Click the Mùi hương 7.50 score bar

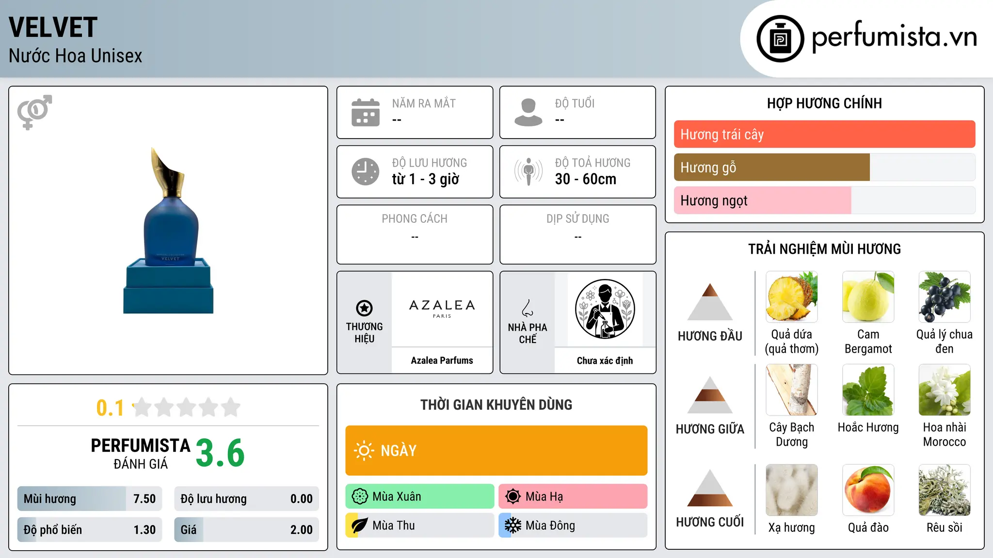(x=90, y=498)
